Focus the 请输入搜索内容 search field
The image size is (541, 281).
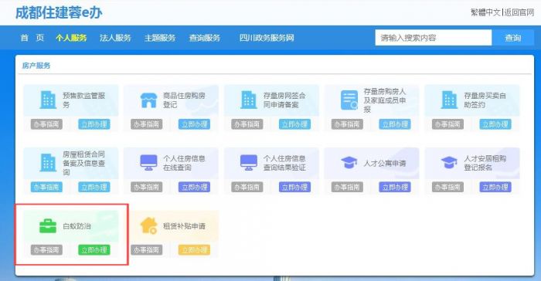pos(434,38)
